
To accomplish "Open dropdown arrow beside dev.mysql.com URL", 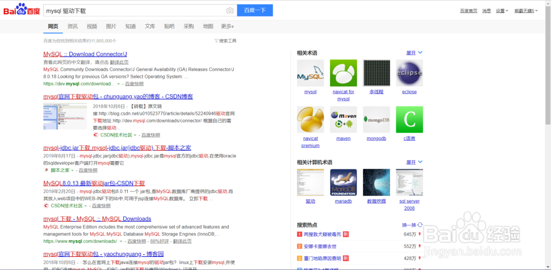I will click(118, 84).
